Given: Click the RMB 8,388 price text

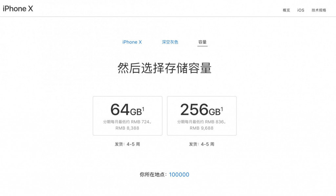Looking at the screenshot, I should (127, 128).
